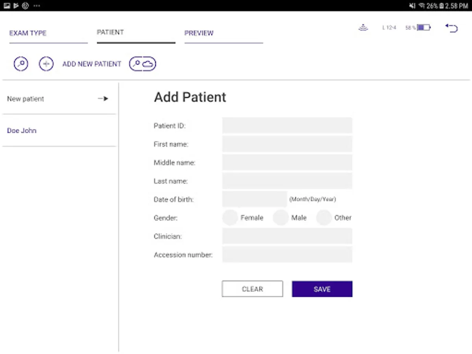Viewport: 472px width, 354px height.
Task: Select New patient list entry
Action: point(59,99)
